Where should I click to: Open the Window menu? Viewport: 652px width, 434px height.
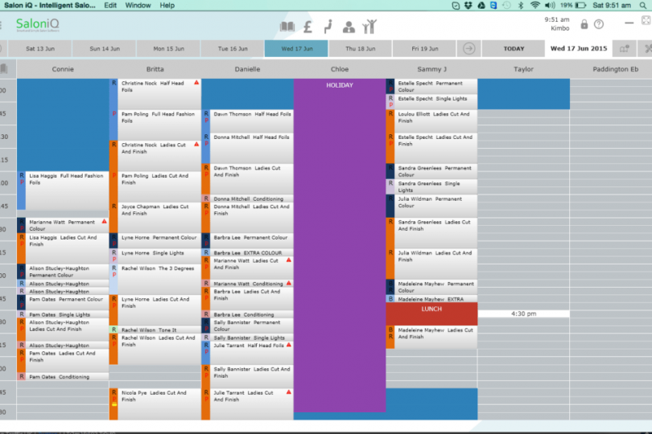pos(138,6)
